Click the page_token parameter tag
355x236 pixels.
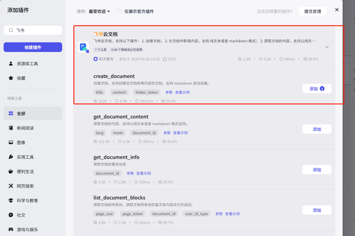point(133,214)
